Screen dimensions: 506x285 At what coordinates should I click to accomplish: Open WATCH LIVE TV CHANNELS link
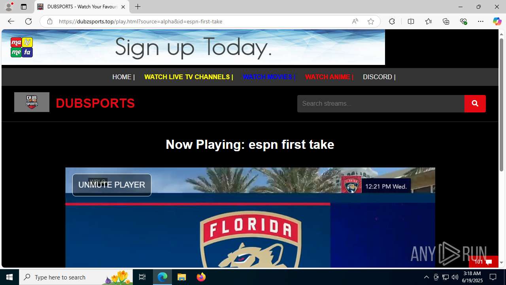pyautogui.click(x=189, y=77)
